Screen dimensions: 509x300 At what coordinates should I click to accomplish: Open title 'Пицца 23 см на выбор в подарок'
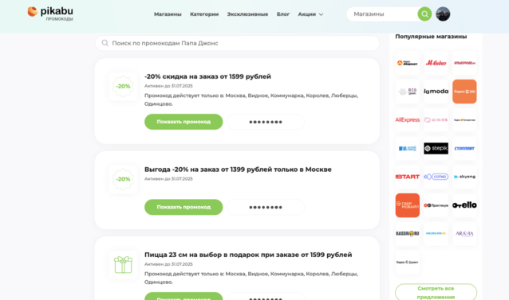point(248,255)
